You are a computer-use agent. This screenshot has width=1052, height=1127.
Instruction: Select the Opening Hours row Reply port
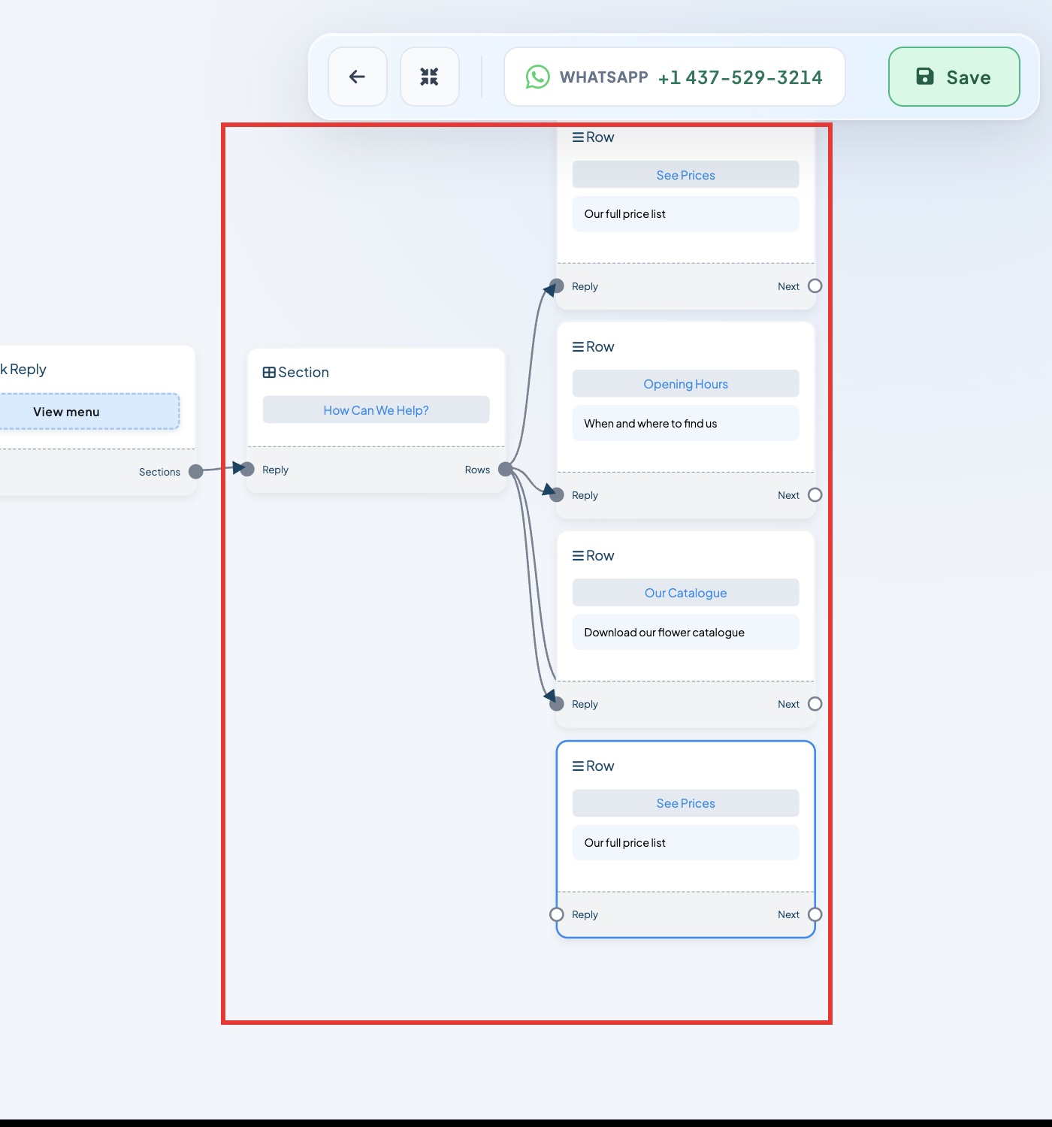(x=557, y=495)
